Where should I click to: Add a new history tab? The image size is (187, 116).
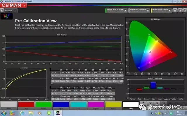coord(15,10)
